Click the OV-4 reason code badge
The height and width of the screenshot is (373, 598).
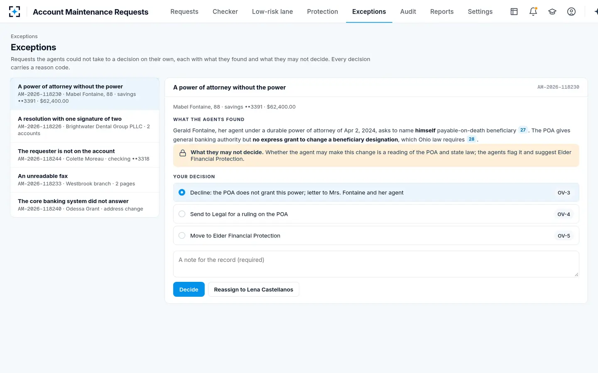564,214
